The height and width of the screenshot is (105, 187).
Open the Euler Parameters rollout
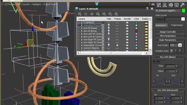click(168, 40)
